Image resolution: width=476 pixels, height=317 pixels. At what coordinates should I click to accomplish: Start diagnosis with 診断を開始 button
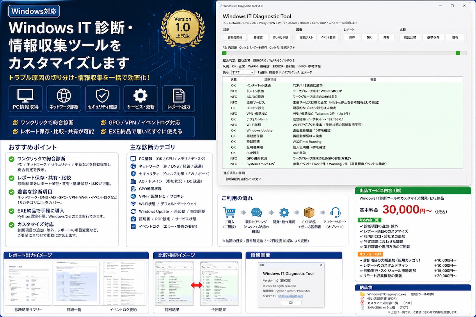[x=235, y=37]
